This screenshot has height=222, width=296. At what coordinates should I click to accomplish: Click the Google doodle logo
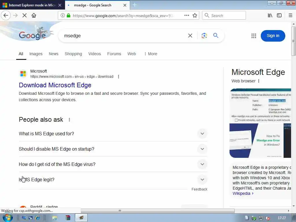point(32,35)
